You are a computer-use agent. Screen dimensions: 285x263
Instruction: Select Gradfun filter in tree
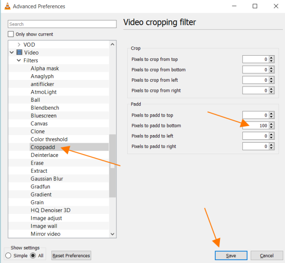click(x=40, y=186)
